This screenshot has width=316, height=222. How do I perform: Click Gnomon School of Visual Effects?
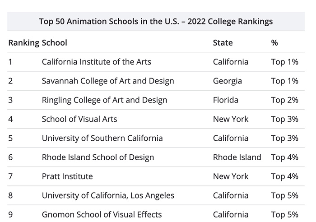coord(102,214)
